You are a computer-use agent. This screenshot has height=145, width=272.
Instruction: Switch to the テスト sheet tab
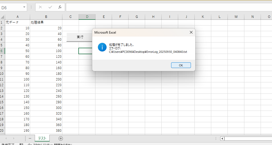pos(42,138)
